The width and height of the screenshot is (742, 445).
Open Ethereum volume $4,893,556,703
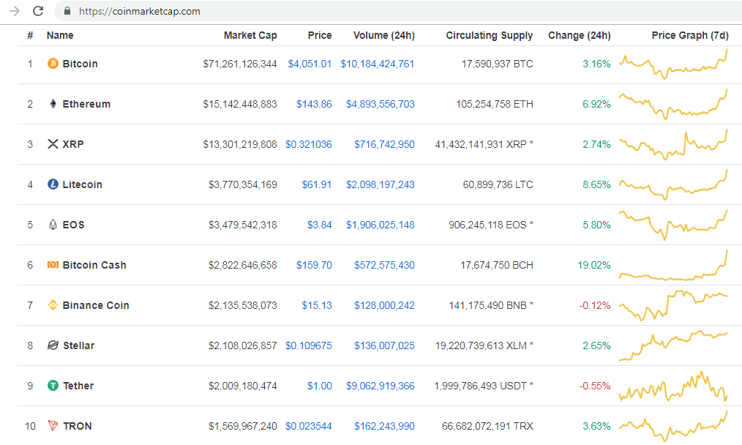(x=380, y=104)
